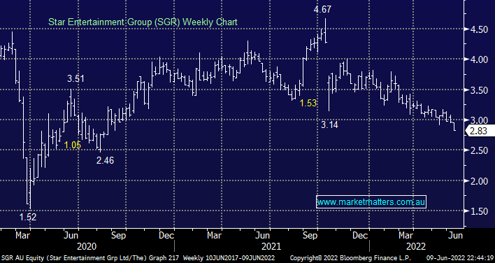
Task: Click the 4.00 axis value
Action: click(x=479, y=59)
